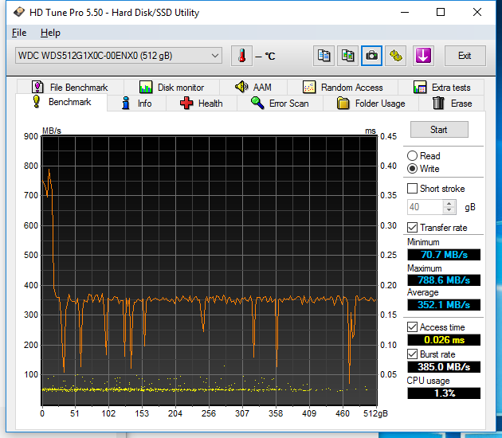
Task: Toggle the Access time checkbox
Action: pyautogui.click(x=412, y=327)
